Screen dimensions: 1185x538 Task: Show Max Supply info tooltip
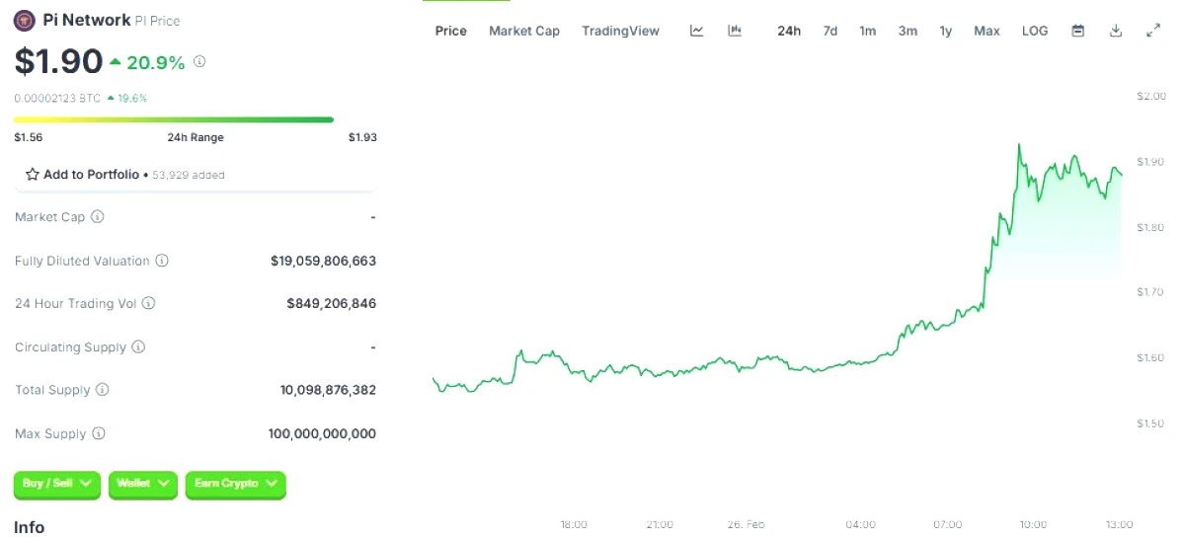point(98,433)
